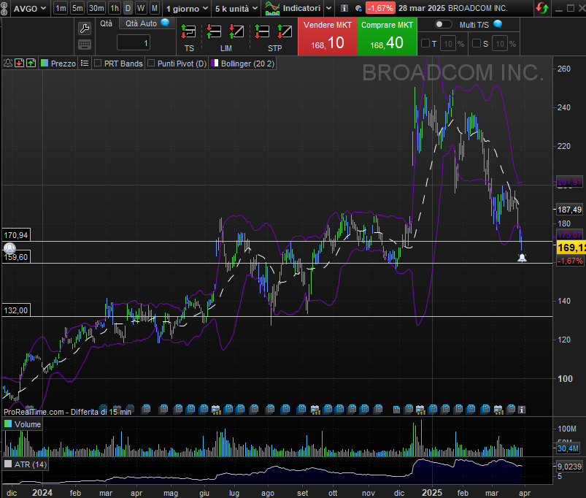Screen dimensions: 586x498
Task: Open the Indicatori panel
Action: (x=293, y=8)
